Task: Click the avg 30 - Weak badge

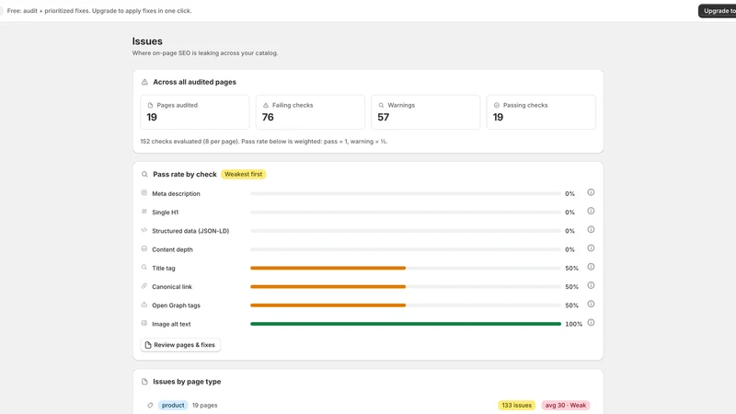Action: coord(565,405)
